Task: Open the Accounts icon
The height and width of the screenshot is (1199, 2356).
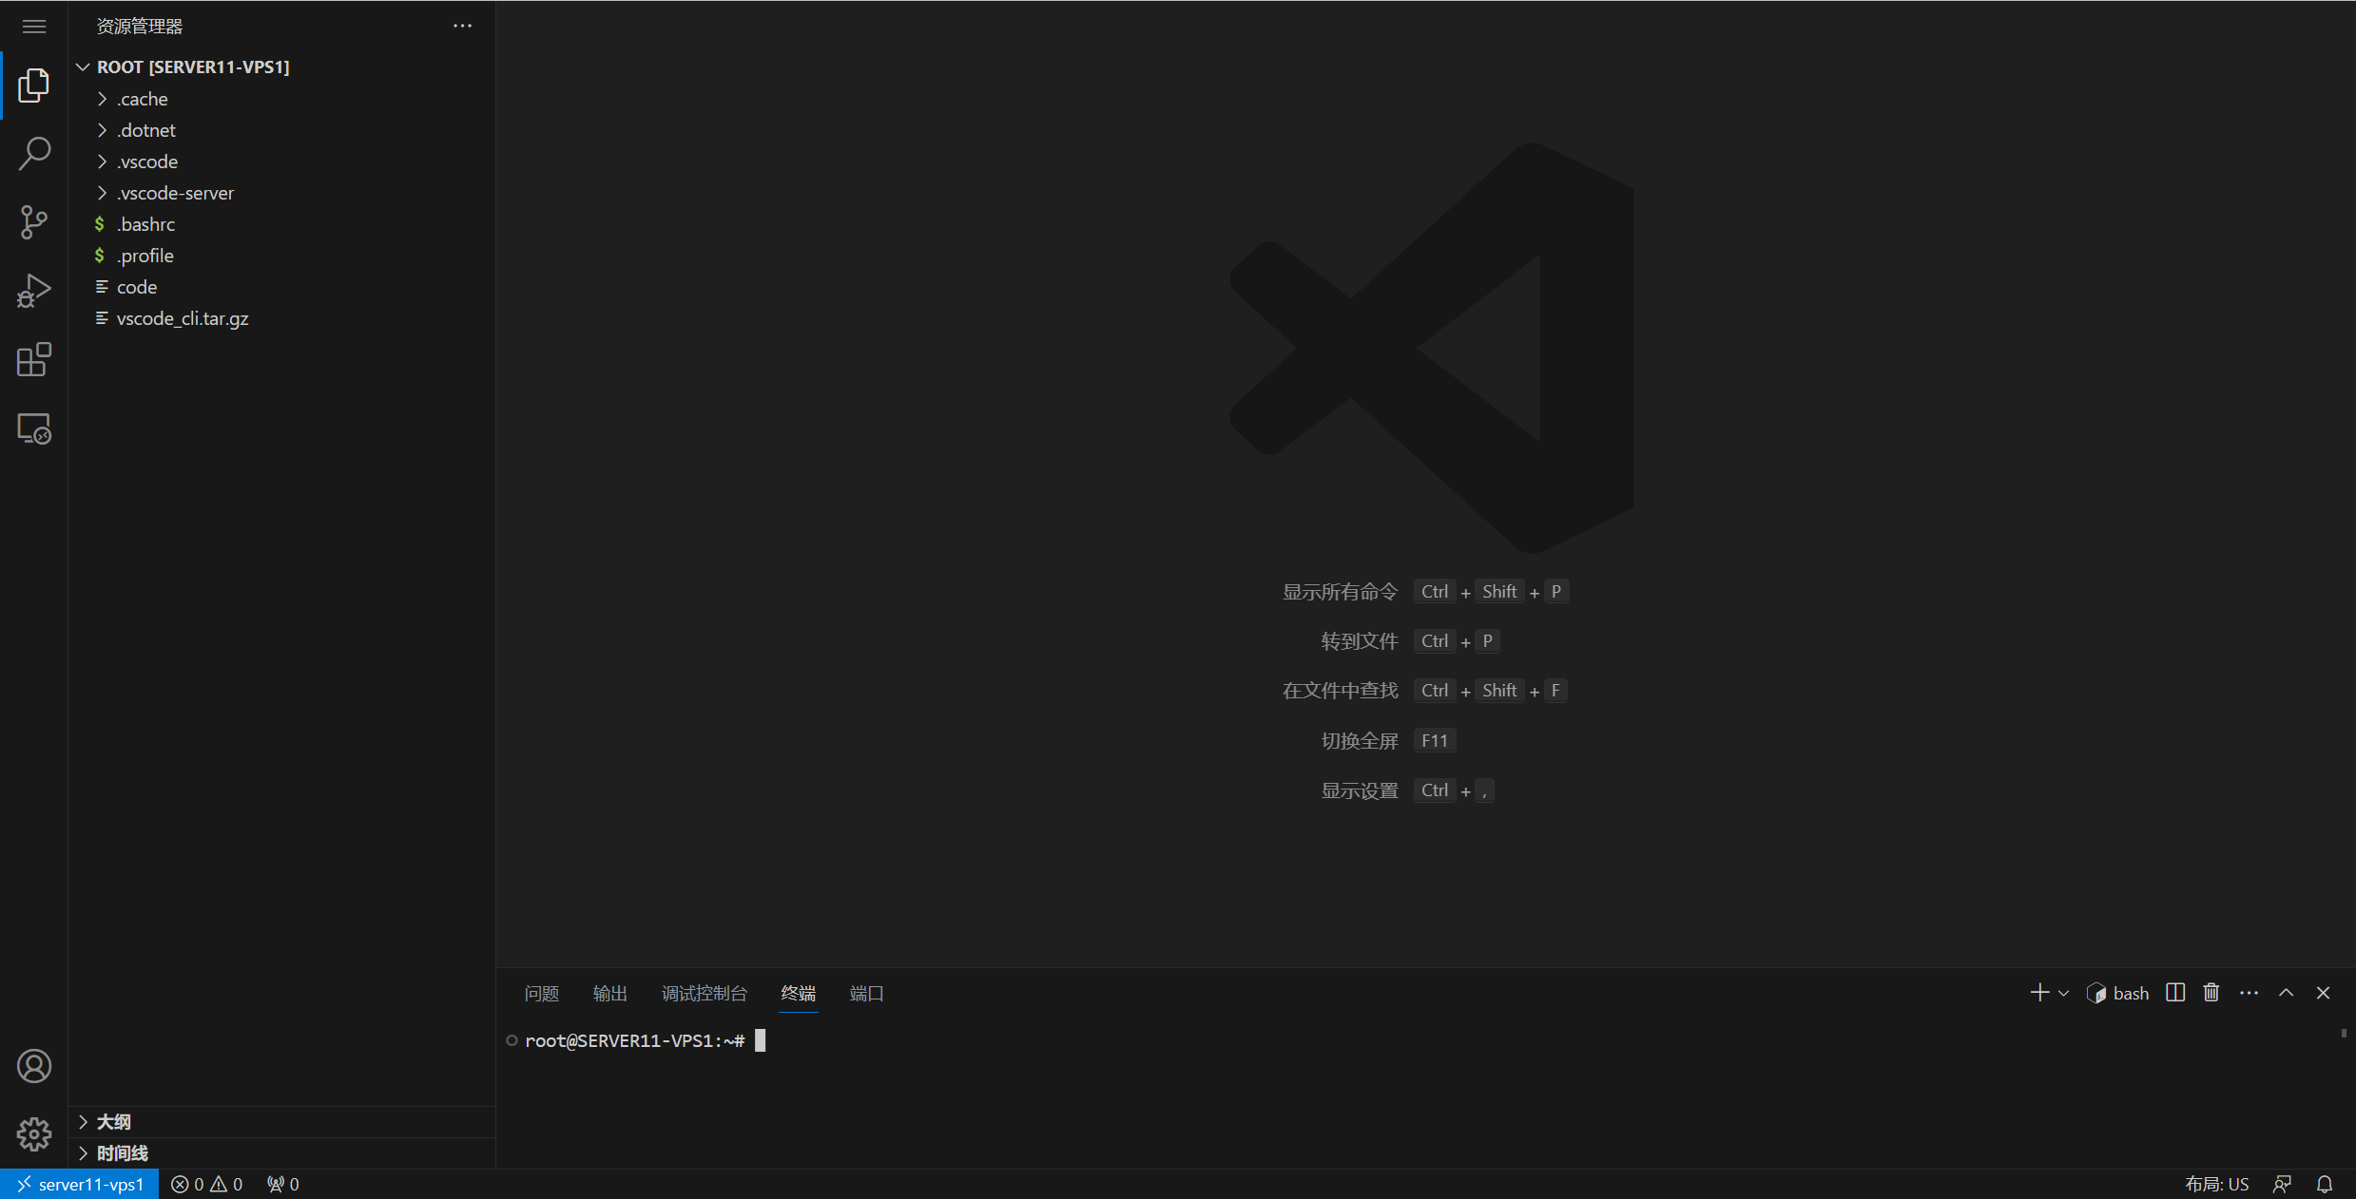Action: 33,1066
